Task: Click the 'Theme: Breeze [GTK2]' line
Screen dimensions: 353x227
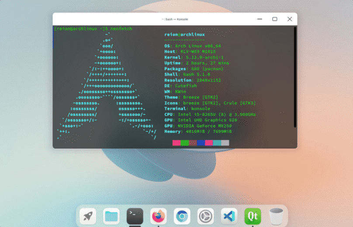Action: tap(191, 97)
